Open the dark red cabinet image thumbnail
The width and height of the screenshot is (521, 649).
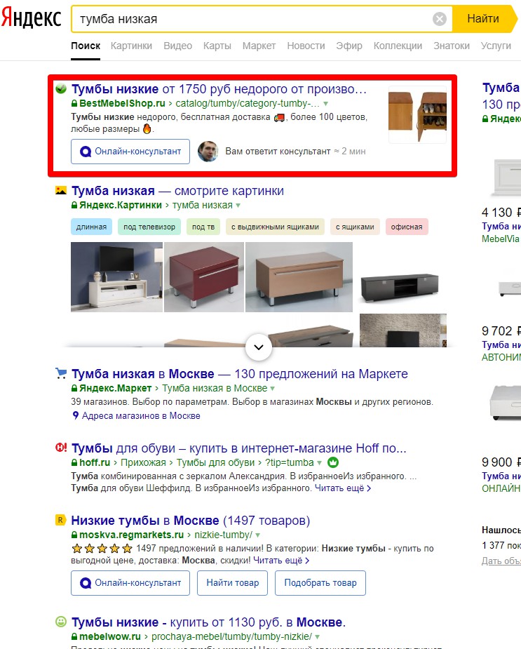[x=204, y=277]
